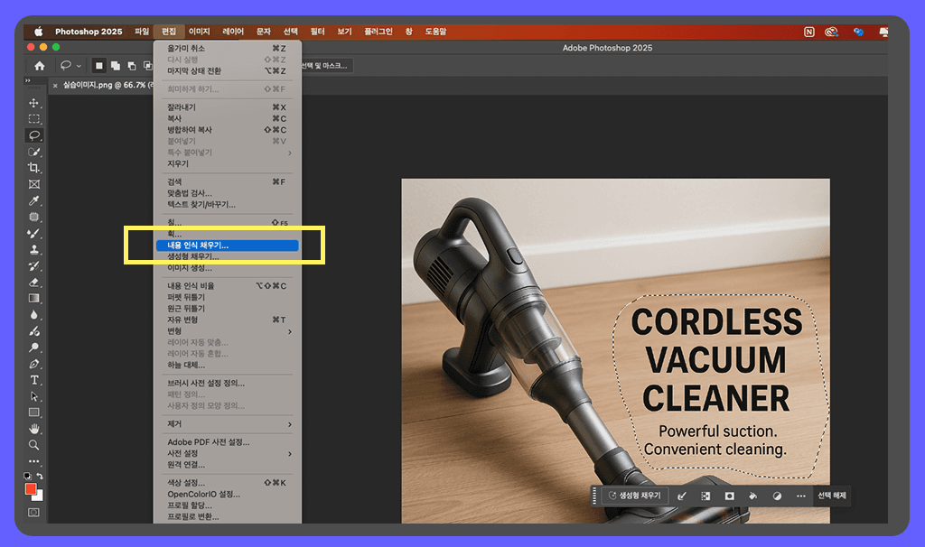Expand 사전 설정 submenu
Image resolution: width=925 pixels, height=547 pixels.
[229, 454]
